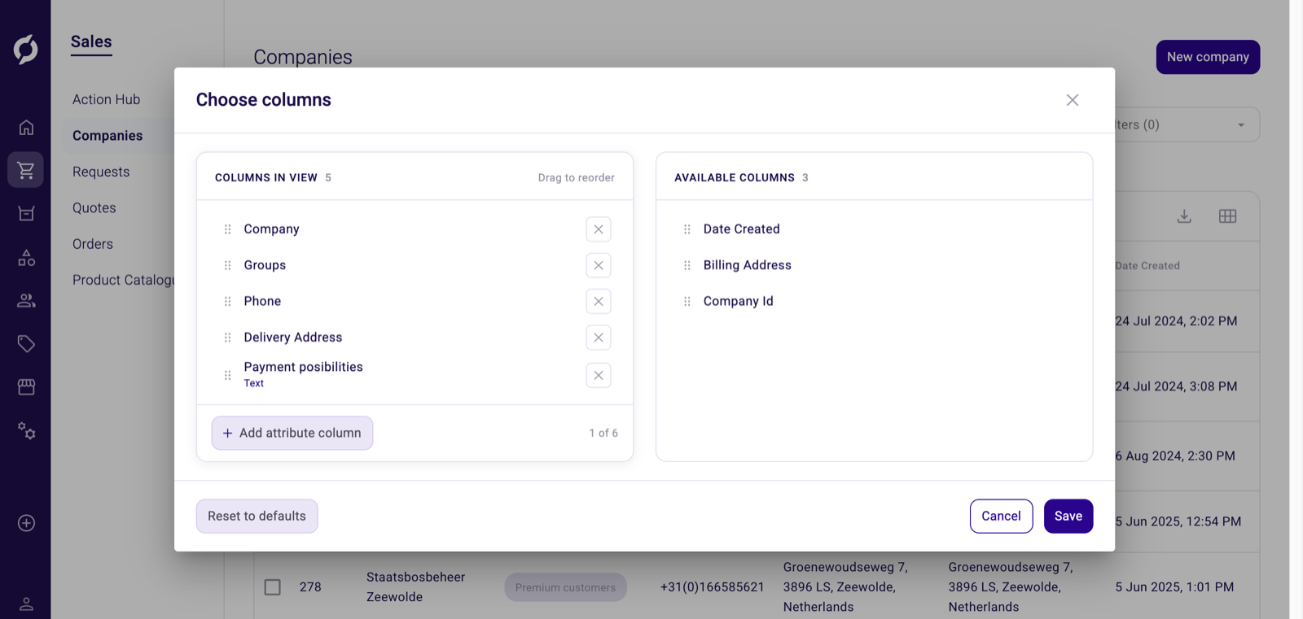Select Companies in the Sales menu
This screenshot has height=619, width=1303.
107,136
